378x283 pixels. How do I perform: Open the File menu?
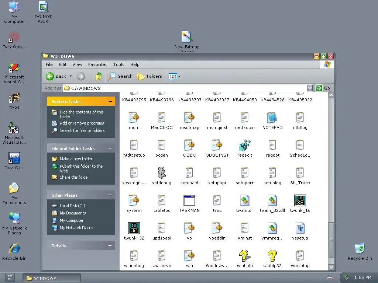point(49,64)
